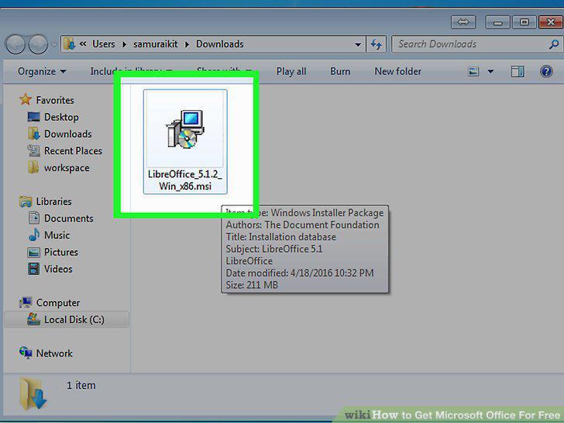Image resolution: width=564 pixels, height=423 pixels.
Task: Click the Downloads folder icon in the details pane
Action: pyautogui.click(x=33, y=394)
